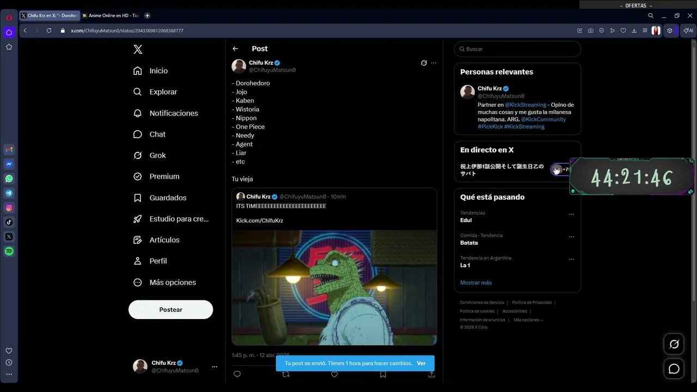Open the browser tab search magnifier
Screen dimensions: 697x392
[651, 16]
